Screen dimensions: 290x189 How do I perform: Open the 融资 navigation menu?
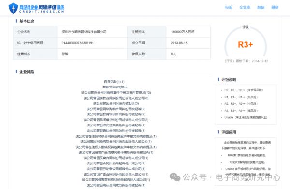pos(275,7)
